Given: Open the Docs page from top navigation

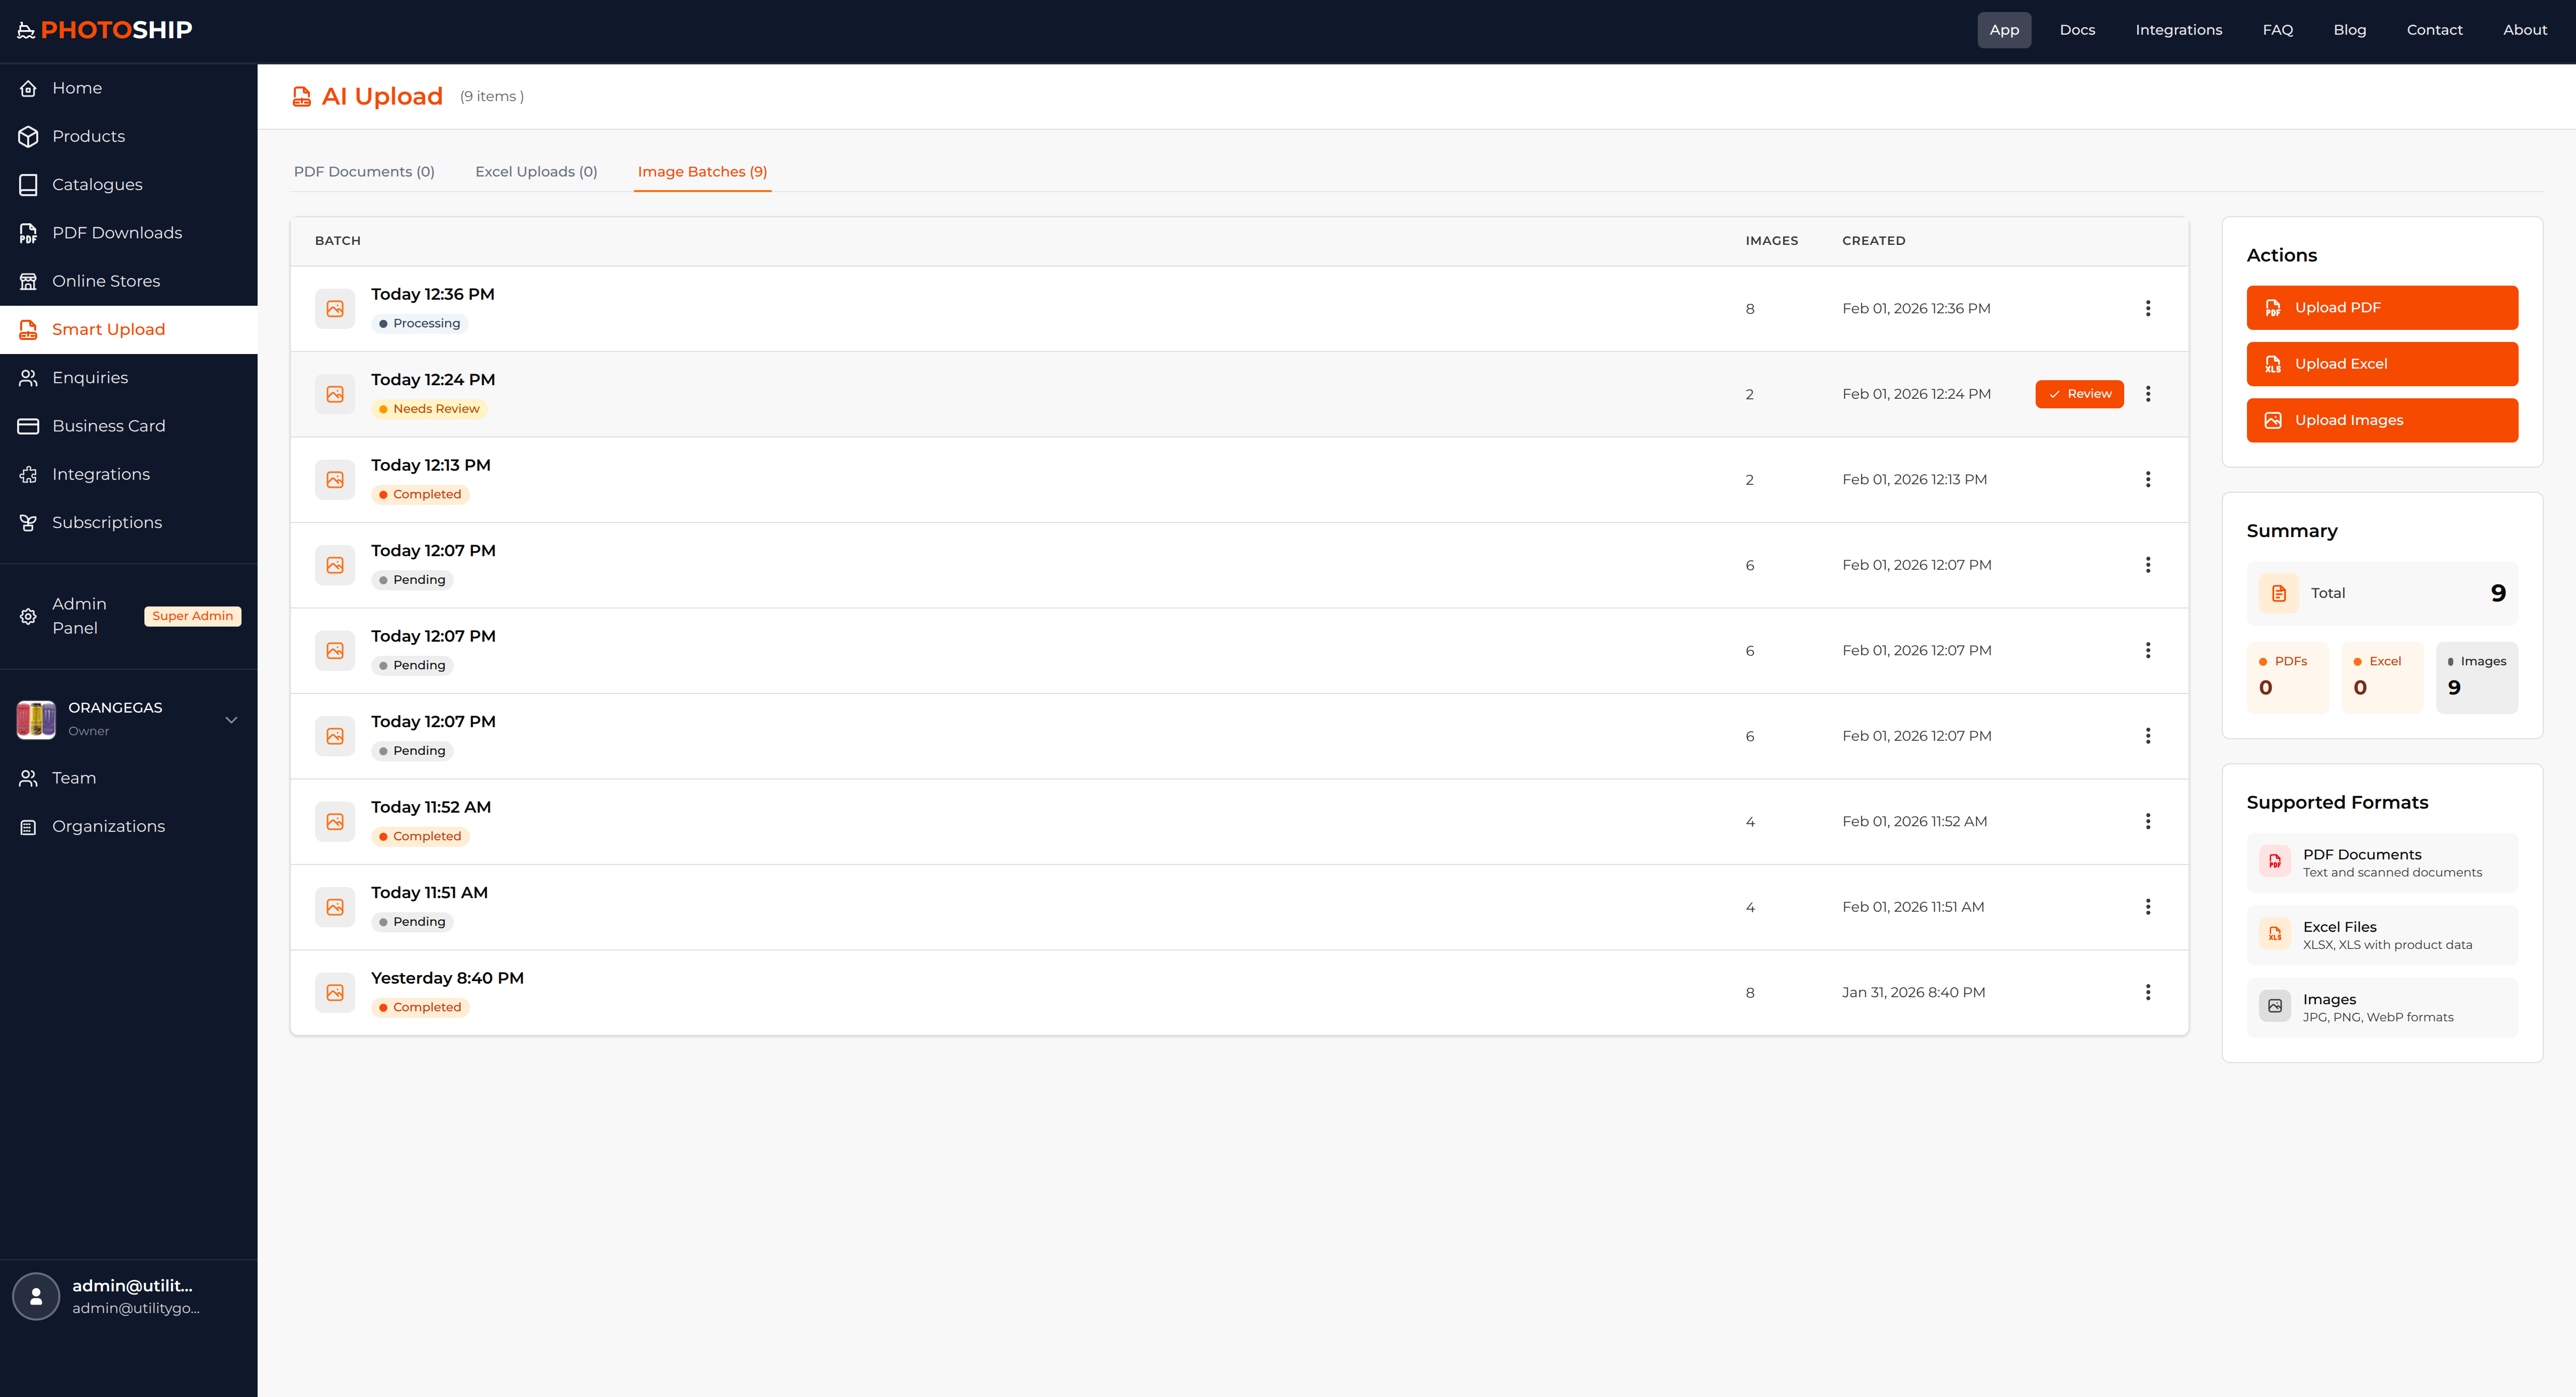Looking at the screenshot, I should (2077, 29).
